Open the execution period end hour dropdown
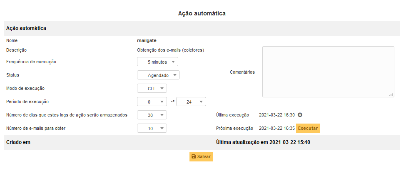Screen dimensions: 406x171 (191, 102)
